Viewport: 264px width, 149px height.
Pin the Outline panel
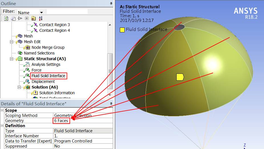click(111, 3)
